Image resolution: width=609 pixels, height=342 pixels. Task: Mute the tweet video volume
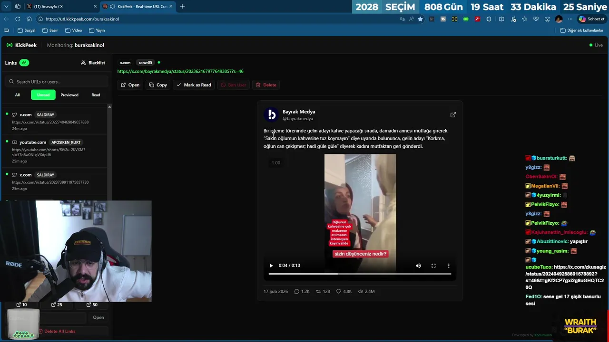coord(418,266)
